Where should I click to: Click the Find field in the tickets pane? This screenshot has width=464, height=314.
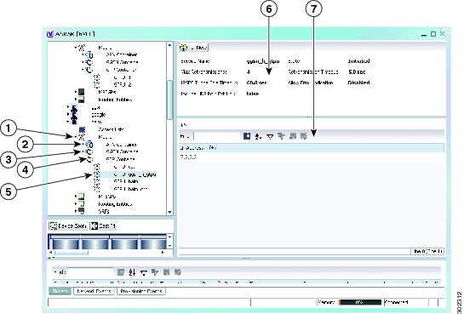pyautogui.click(x=90, y=271)
